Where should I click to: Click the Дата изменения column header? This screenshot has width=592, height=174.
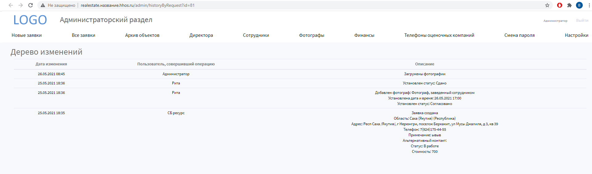51,64
